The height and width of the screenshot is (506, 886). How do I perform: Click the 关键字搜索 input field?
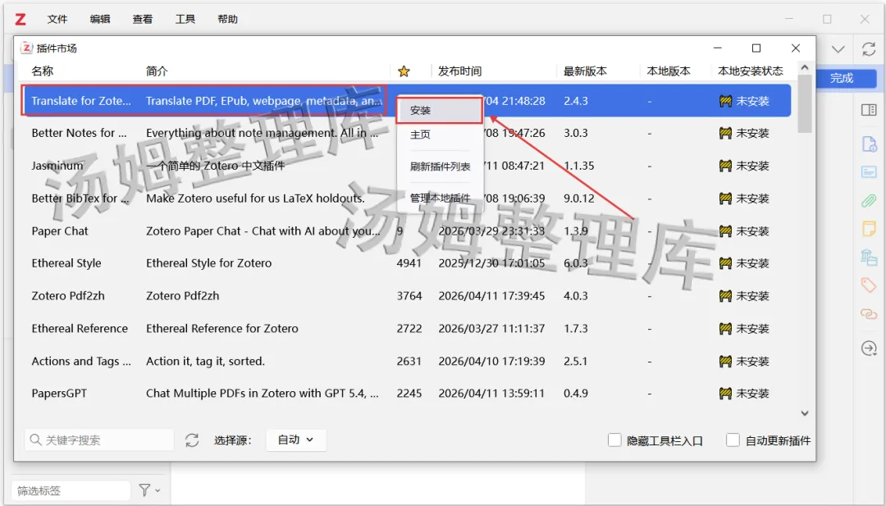(99, 440)
